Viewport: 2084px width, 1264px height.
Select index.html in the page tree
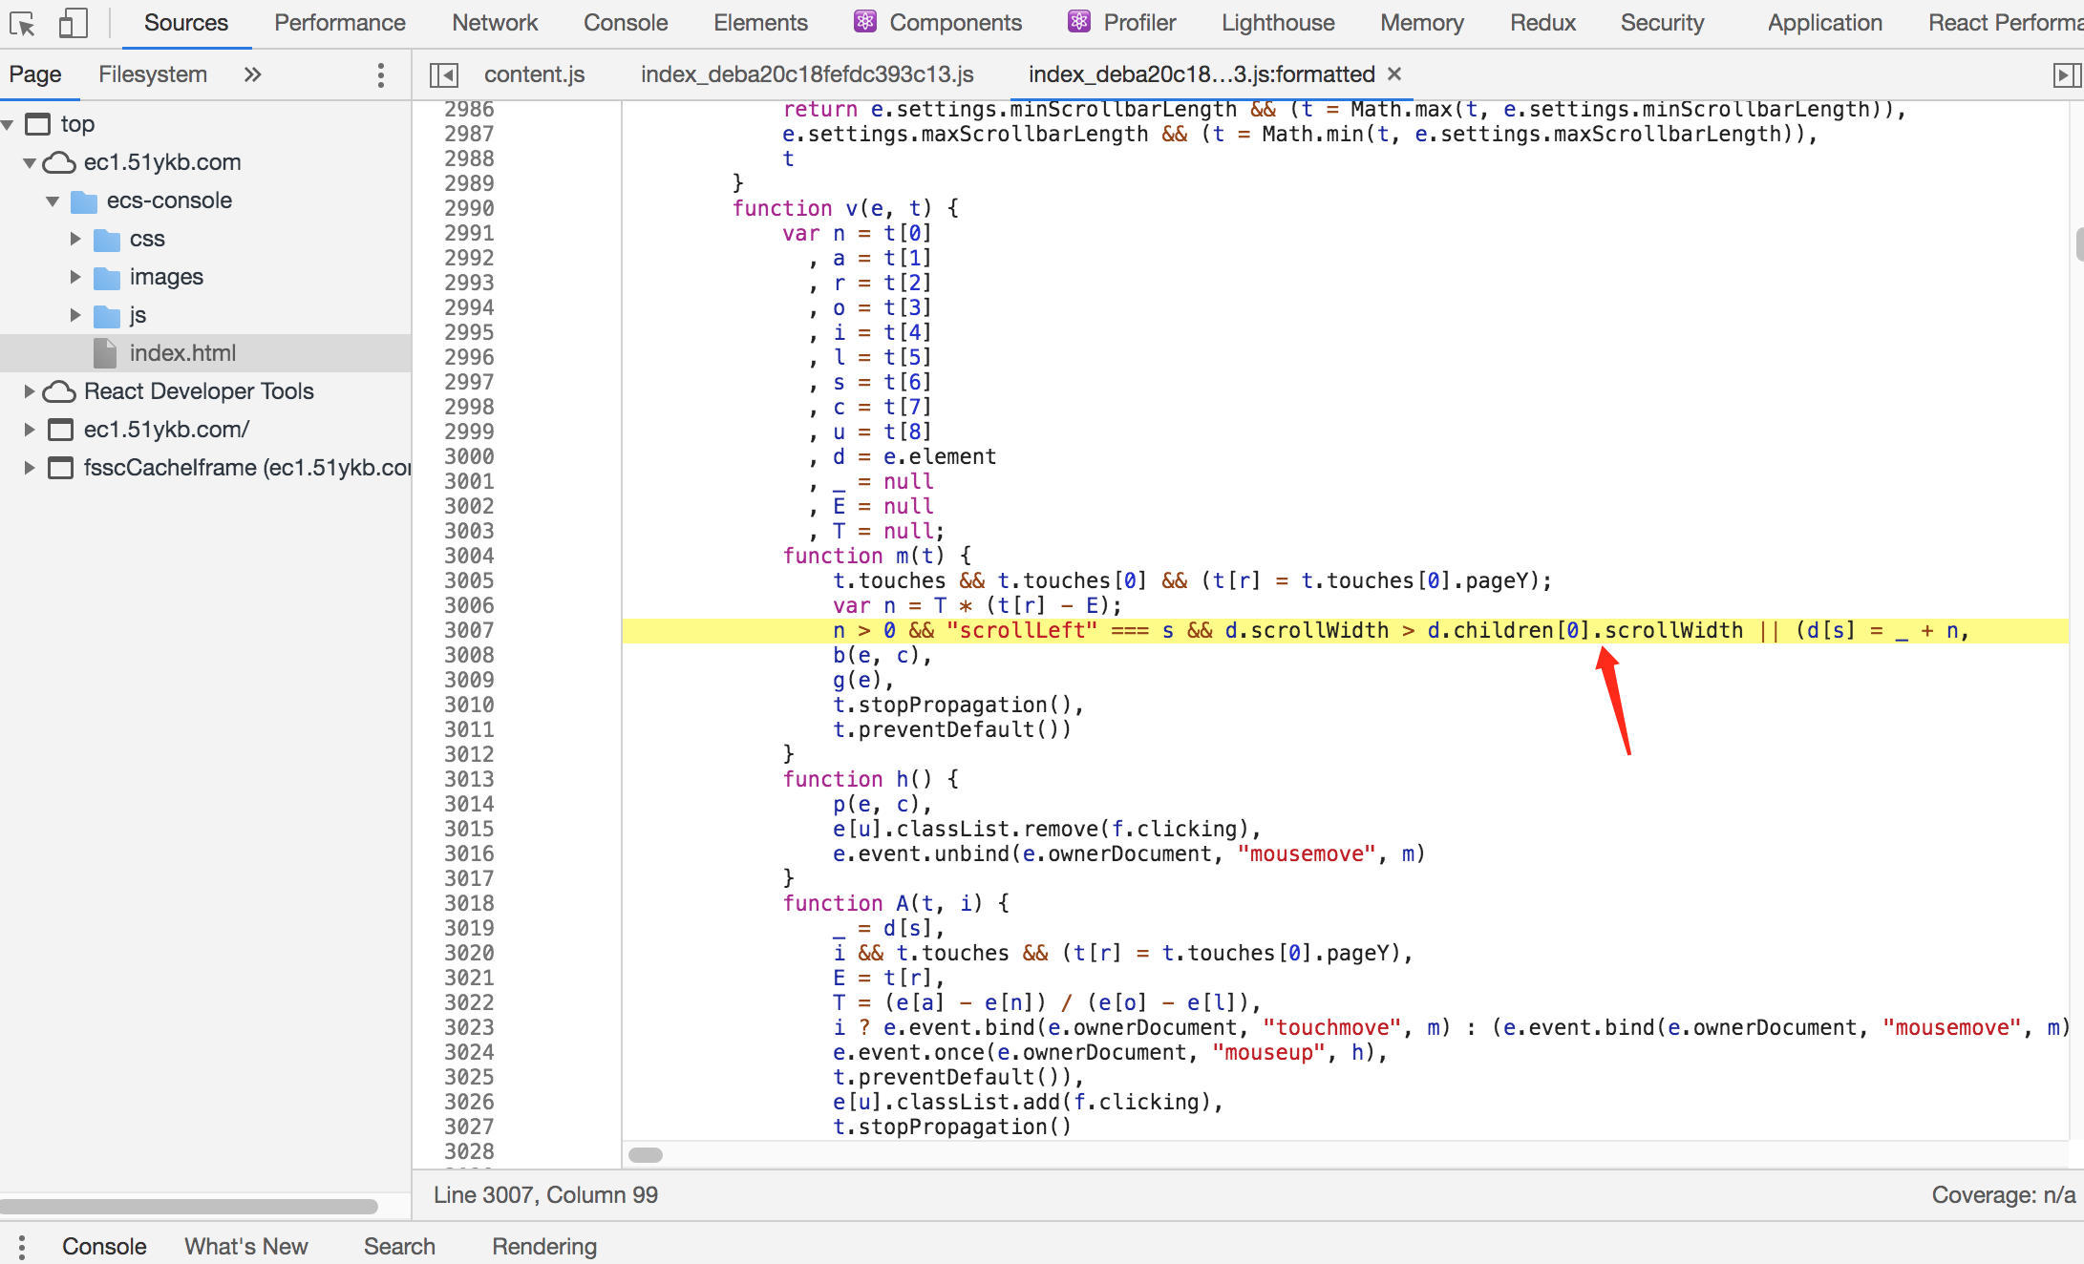[182, 352]
